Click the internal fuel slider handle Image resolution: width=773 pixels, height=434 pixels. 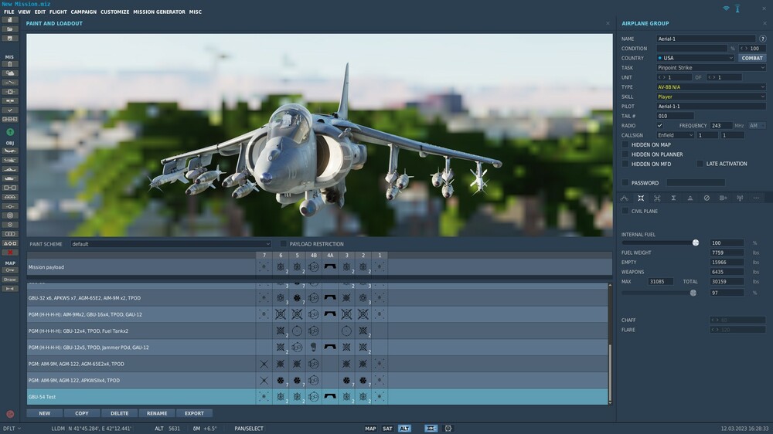[x=696, y=242]
